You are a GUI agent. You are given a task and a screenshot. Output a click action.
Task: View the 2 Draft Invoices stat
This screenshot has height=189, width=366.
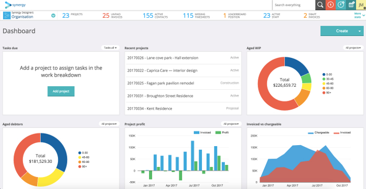click(x=312, y=16)
